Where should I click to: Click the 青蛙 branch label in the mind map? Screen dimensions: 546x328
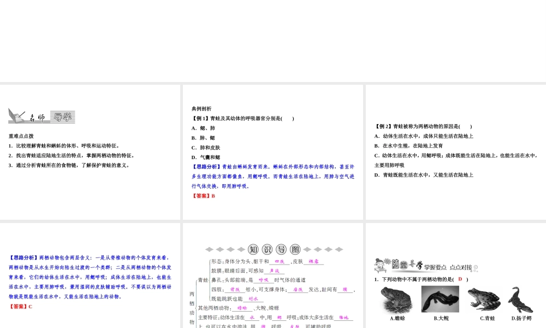(x=203, y=280)
